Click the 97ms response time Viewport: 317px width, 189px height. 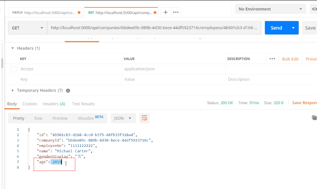click(254, 103)
